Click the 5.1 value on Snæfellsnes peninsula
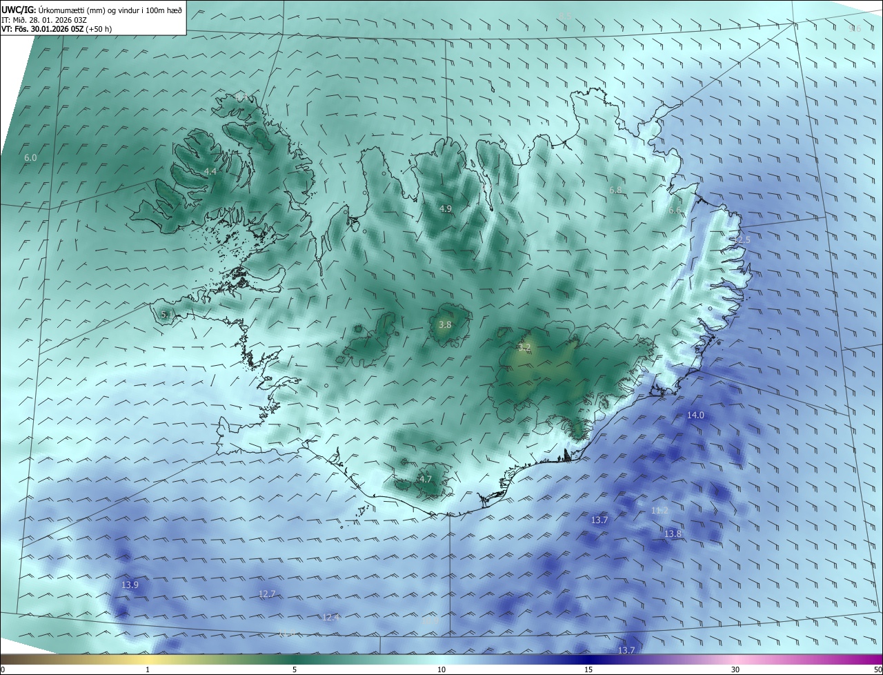Screen dimensions: 883x675 [x=167, y=315]
